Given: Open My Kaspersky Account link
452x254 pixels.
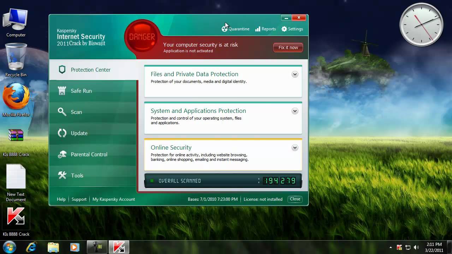Looking at the screenshot, I should click(114, 199).
